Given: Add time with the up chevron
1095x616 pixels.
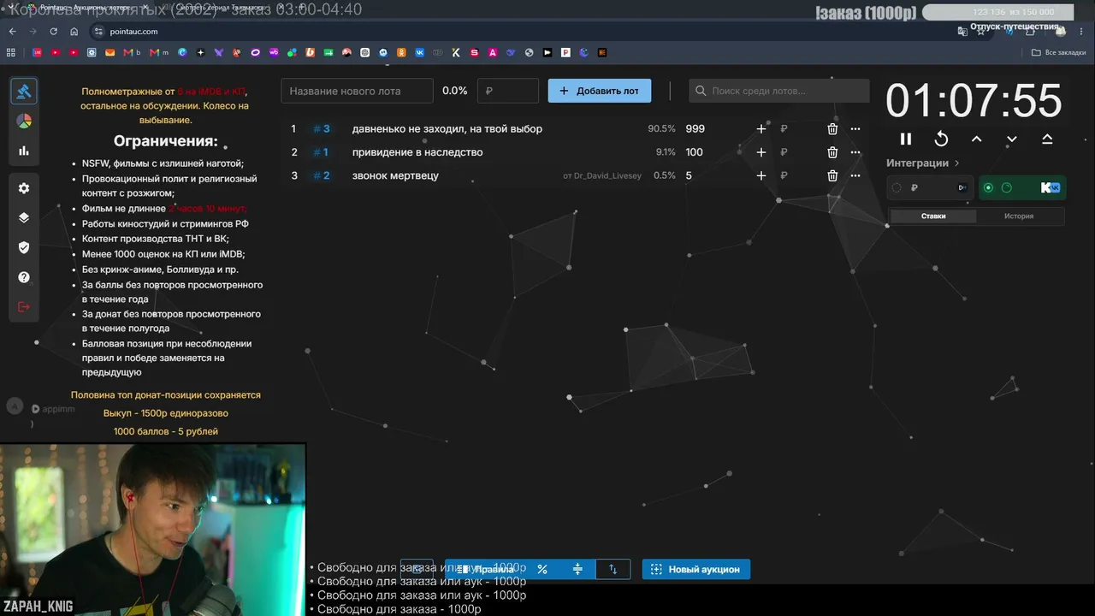Looking at the screenshot, I should [976, 139].
